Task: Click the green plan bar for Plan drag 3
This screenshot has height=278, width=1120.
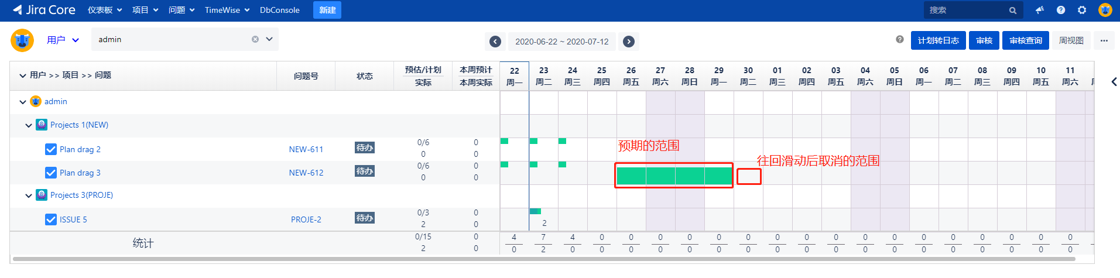Action: (x=674, y=176)
